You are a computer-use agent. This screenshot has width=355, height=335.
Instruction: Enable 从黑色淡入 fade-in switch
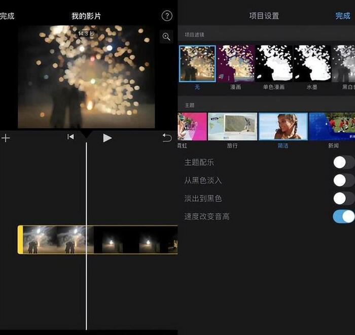[x=343, y=180]
